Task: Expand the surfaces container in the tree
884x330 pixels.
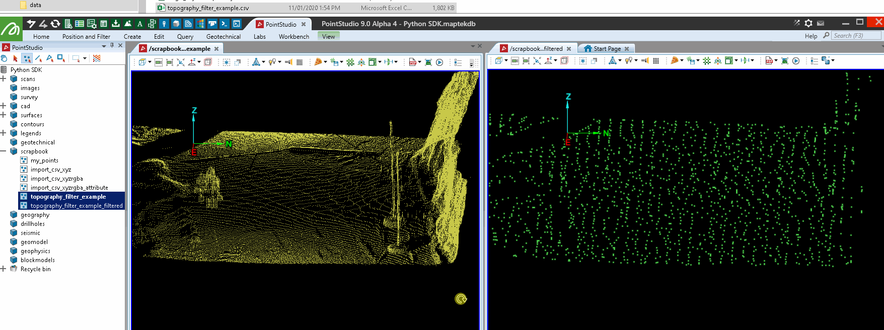Action: [4, 115]
